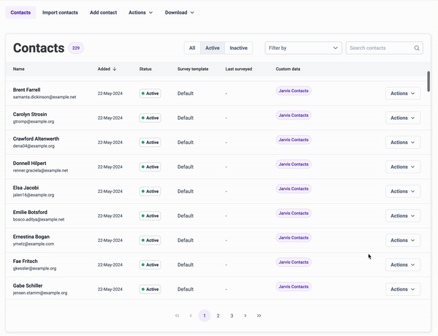Open Actions for Crawford Altenwerth

(403, 142)
